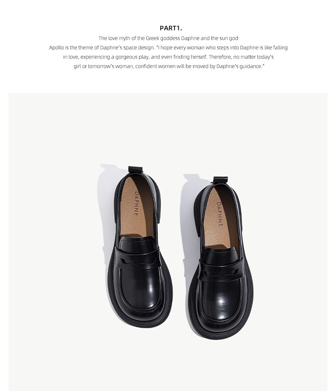Image resolution: width=336 pixels, height=391 pixels.
Task: Click the penny strap cutout on left loafer
Action: 137,262
